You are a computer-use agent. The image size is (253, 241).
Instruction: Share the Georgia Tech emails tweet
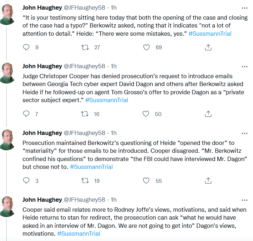(208, 114)
